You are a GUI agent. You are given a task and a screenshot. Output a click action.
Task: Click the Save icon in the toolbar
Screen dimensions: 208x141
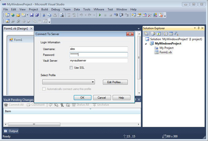(31, 16)
